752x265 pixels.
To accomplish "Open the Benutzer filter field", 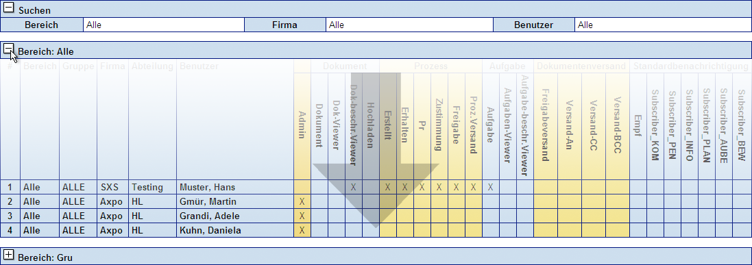I will point(663,25).
